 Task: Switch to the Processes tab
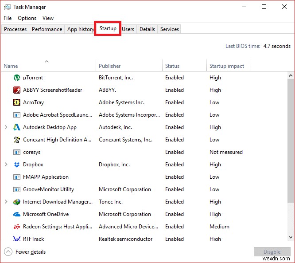(x=15, y=29)
